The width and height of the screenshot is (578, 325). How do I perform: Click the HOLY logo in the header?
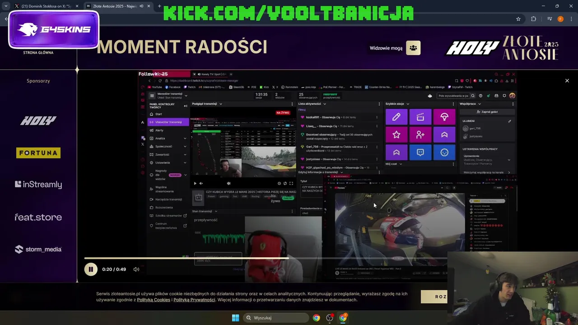click(x=473, y=48)
